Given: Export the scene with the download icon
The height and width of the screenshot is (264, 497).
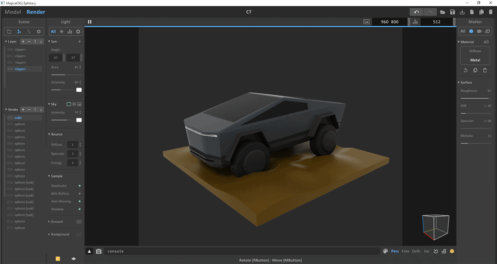Looking at the screenshot, I should (x=462, y=12).
